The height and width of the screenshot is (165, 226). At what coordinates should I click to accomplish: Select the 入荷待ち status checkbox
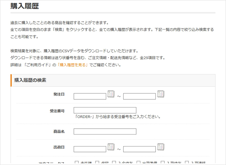(x=163, y=163)
